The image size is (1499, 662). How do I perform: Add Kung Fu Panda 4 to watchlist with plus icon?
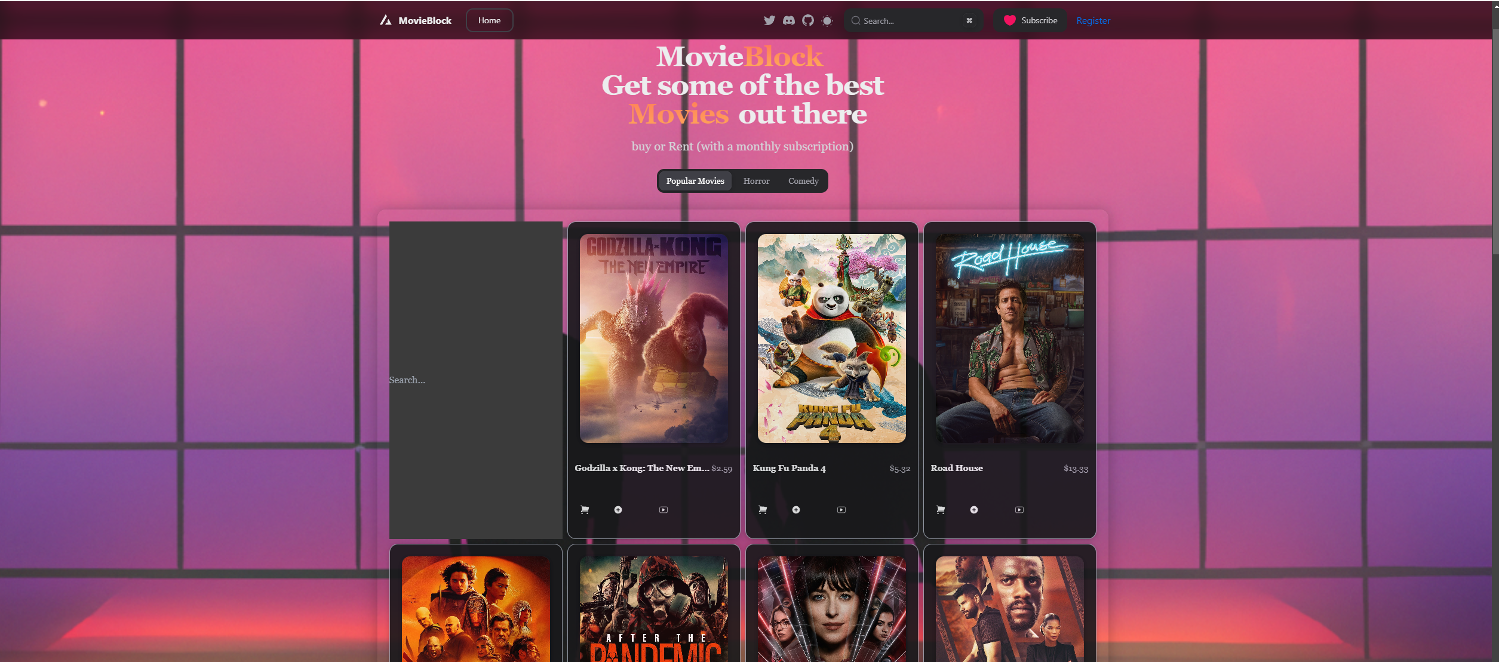(796, 509)
